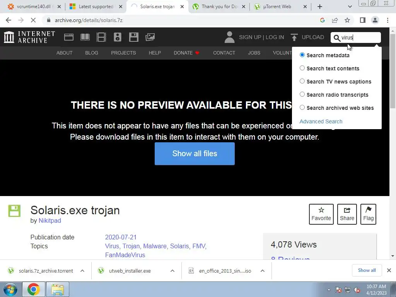Open the PROJECTS menu item
This screenshot has width=396, height=297.
[123, 53]
